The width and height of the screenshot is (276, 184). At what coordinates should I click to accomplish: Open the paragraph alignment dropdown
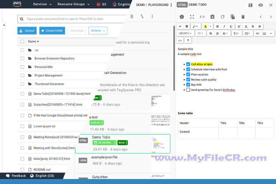coord(225,33)
